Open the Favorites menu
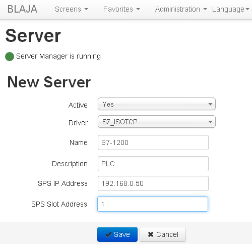Image resolution: width=252 pixels, height=244 pixels. pos(121,9)
